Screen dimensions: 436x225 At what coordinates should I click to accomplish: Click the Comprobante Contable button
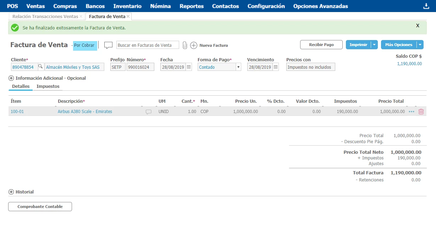coord(40,207)
